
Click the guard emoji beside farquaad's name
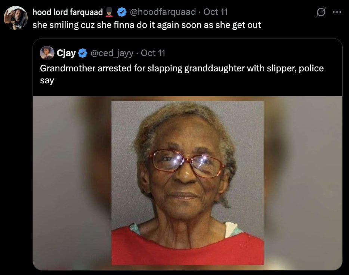[x=109, y=12]
